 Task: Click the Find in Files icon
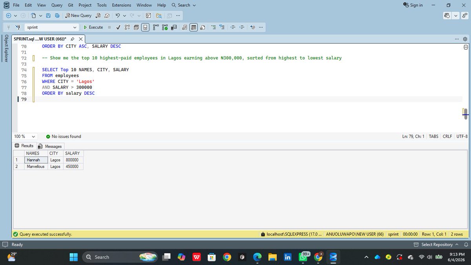tap(159, 16)
